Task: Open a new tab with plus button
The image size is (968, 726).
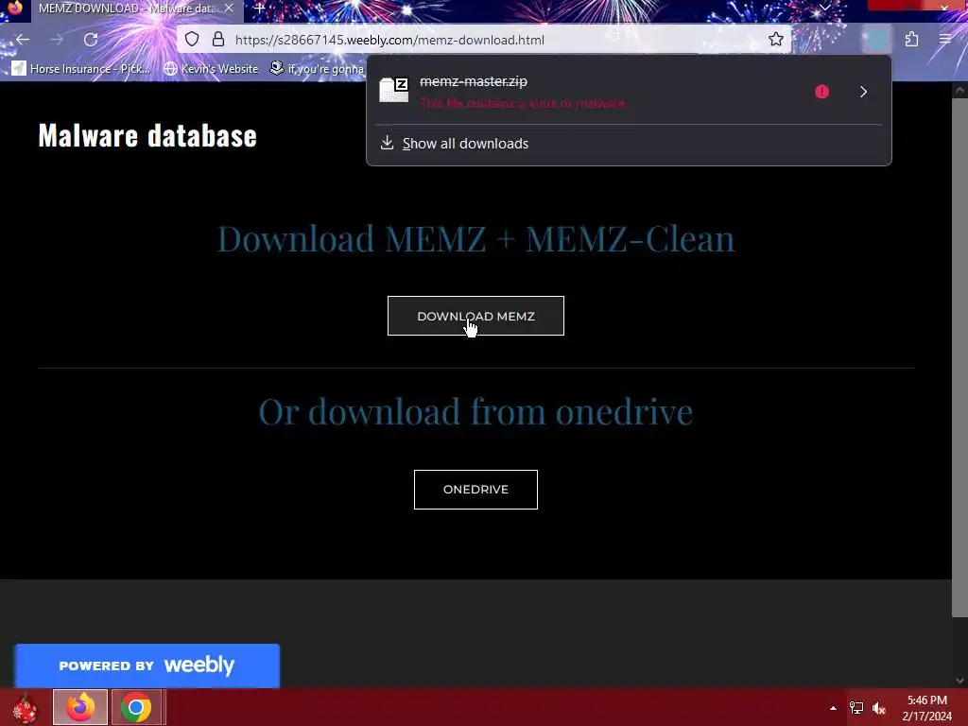Action: point(259,9)
